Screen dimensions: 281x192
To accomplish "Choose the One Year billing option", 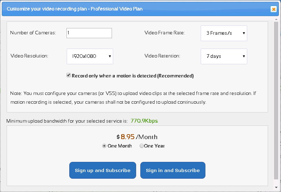I will tap(142, 146).
